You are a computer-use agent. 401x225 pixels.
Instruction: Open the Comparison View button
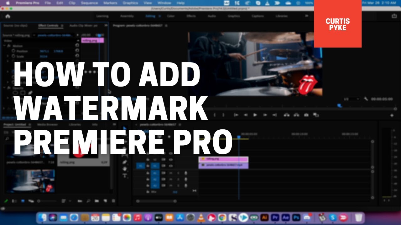click(x=315, y=115)
